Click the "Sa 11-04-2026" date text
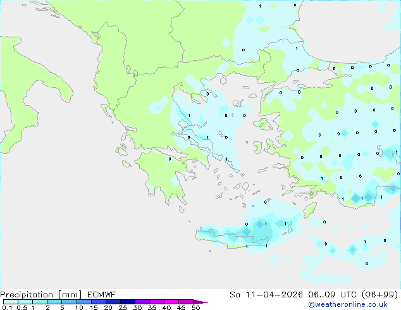Viewport: 401px width, 310px height. point(266,295)
